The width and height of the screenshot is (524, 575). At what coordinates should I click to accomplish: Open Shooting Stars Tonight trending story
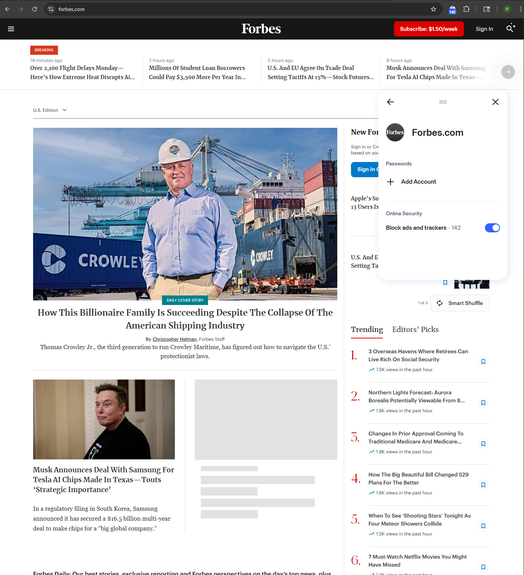pos(419,519)
